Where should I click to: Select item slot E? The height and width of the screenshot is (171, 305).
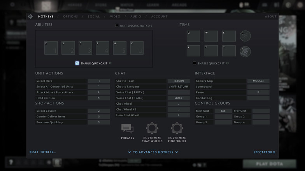pos(229,36)
